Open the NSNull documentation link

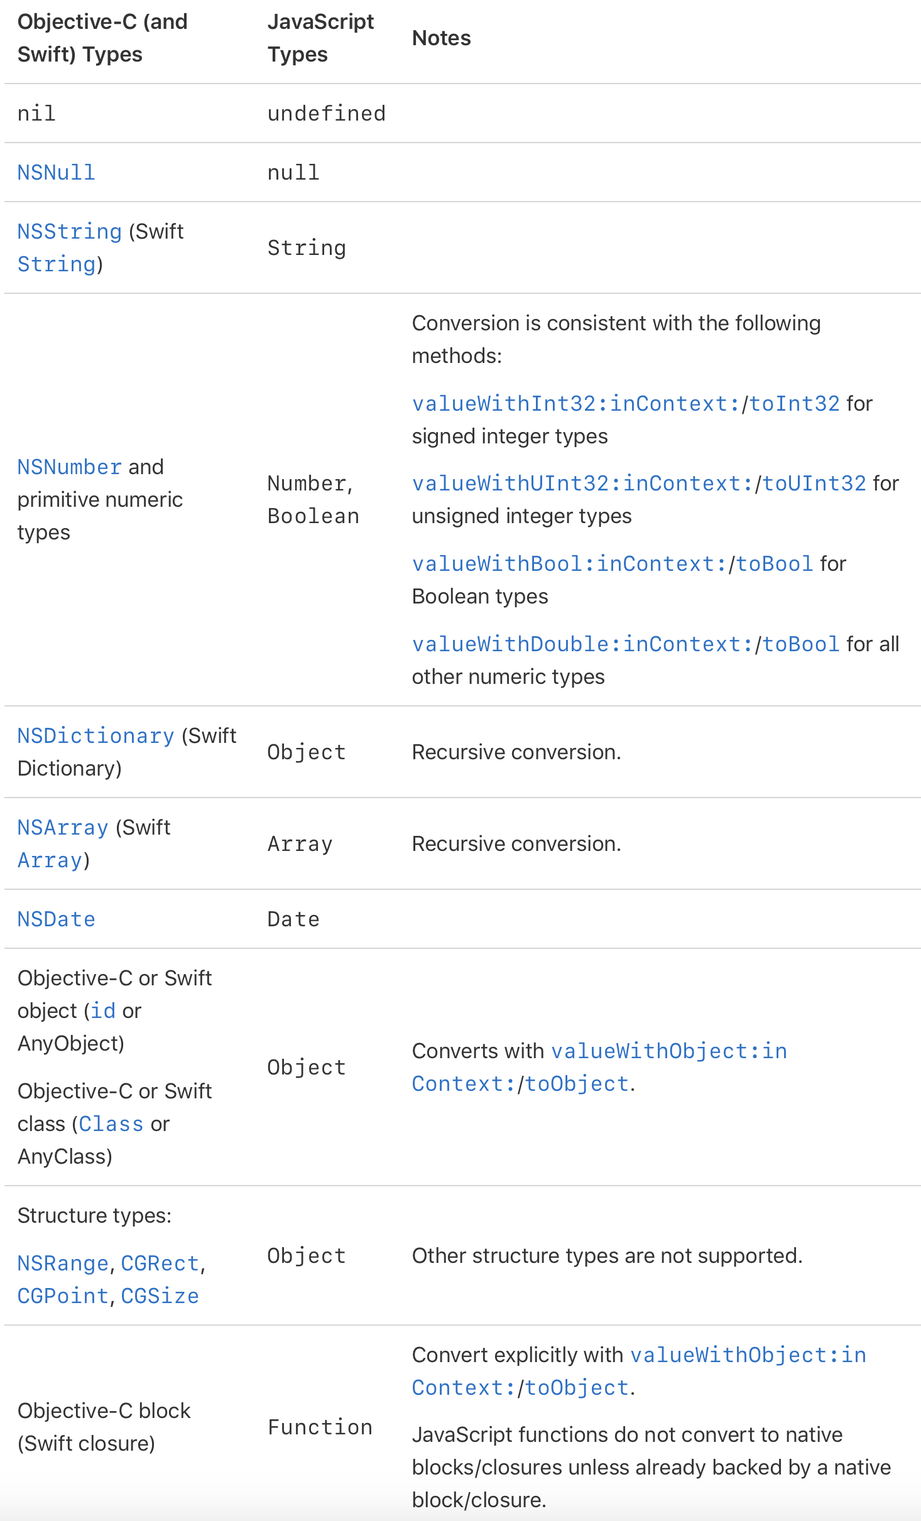pyautogui.click(x=56, y=172)
